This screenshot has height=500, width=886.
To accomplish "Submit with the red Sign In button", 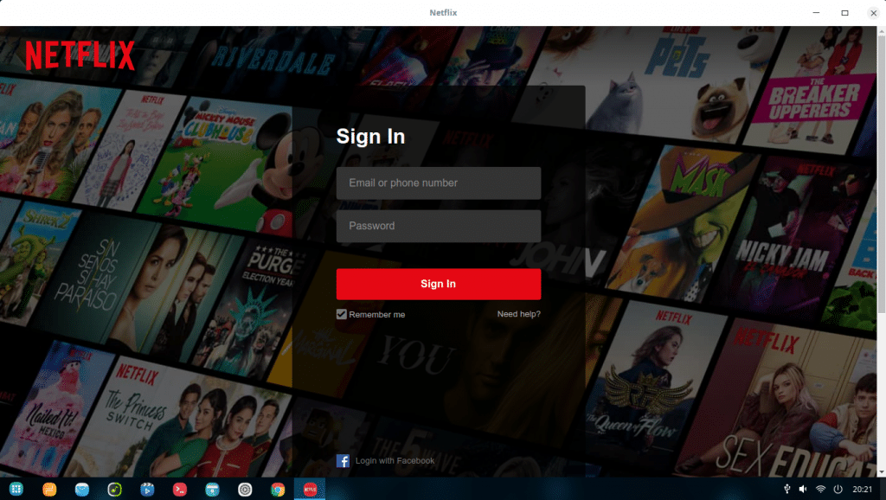I will 439,284.
